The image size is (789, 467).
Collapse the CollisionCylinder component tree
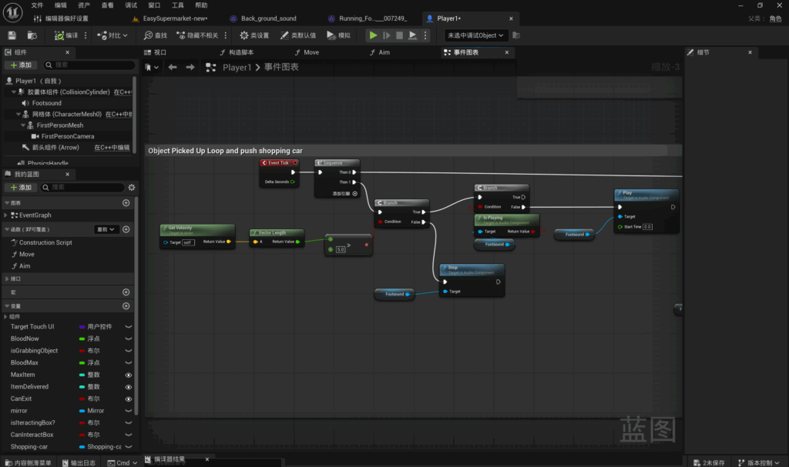(x=14, y=92)
